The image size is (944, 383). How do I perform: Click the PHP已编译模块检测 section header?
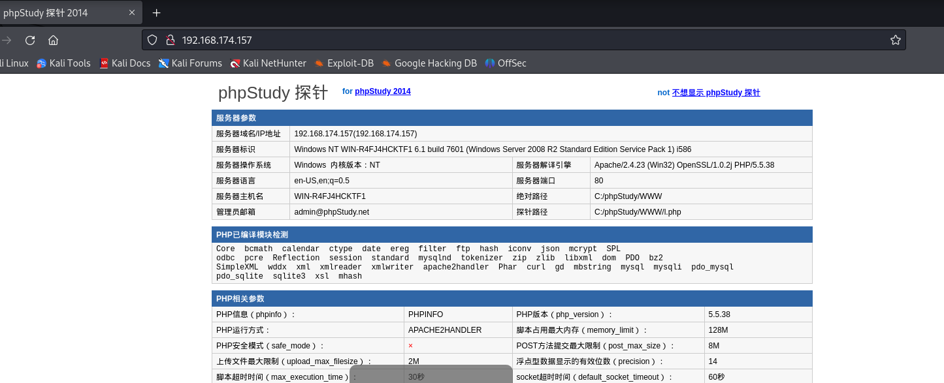(512, 235)
